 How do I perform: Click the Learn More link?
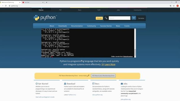coord(110,64)
